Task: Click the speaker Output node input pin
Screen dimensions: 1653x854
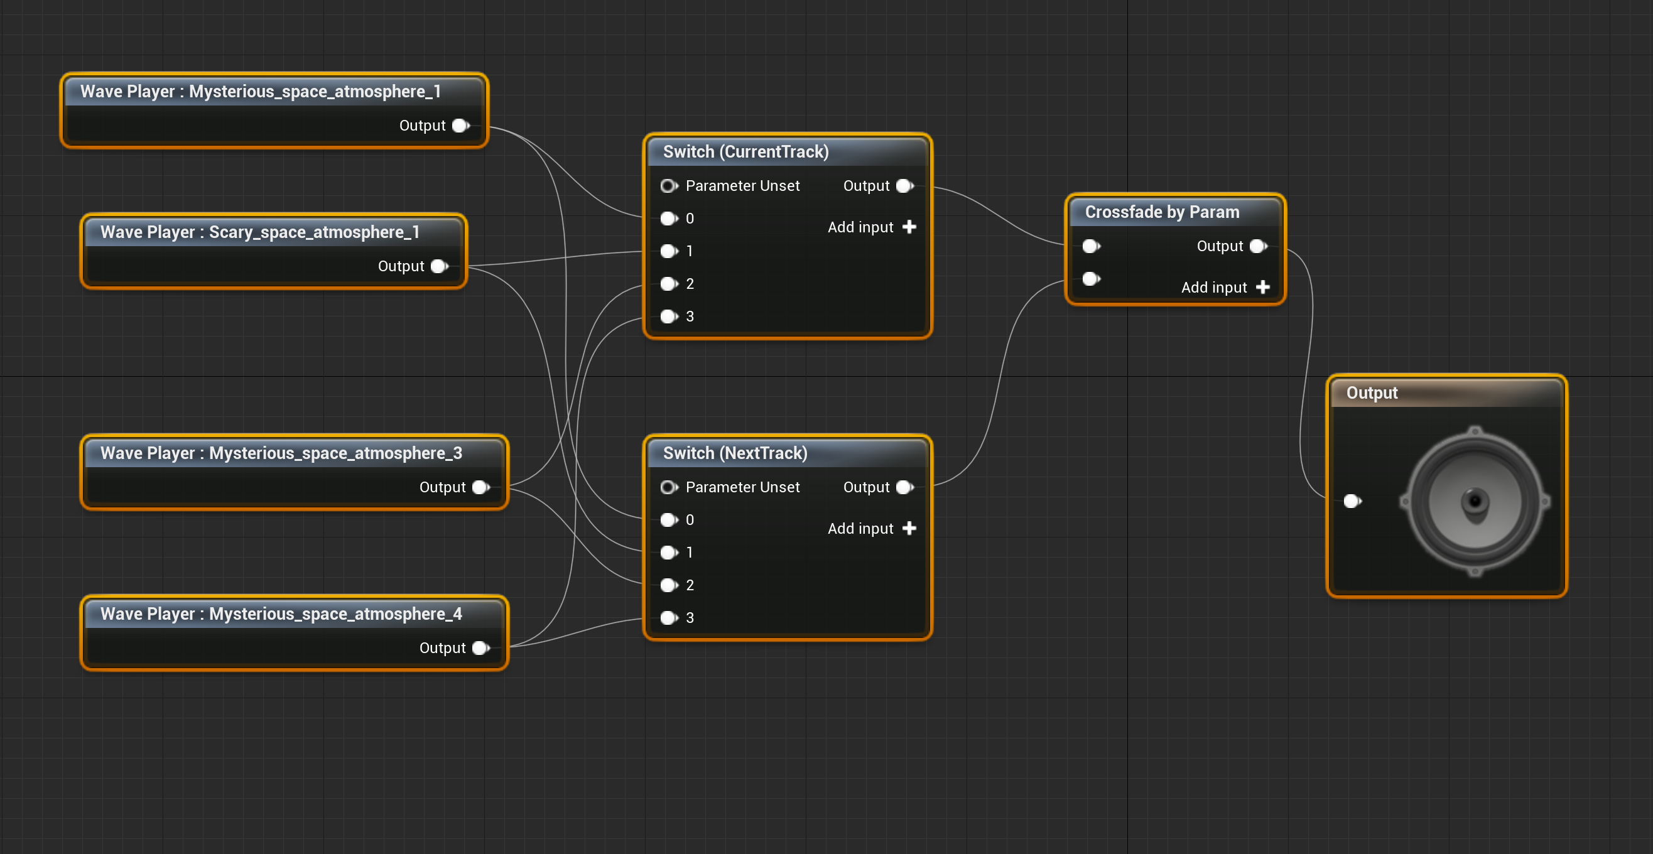Action: click(1352, 500)
